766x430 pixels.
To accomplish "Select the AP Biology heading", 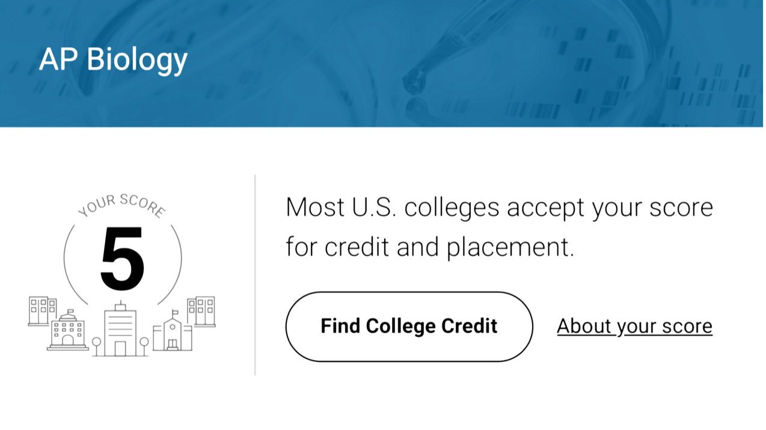I will pyautogui.click(x=113, y=59).
